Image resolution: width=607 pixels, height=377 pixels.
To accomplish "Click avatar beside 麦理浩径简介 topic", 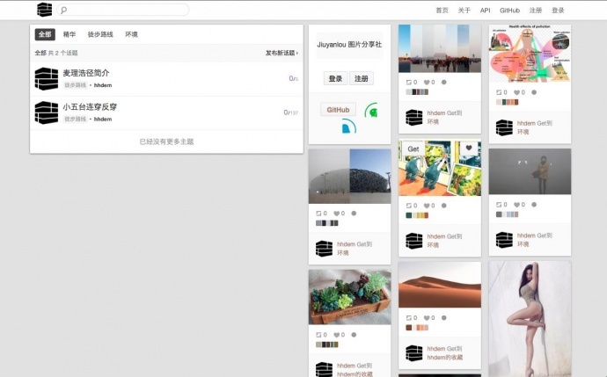I will (47, 79).
